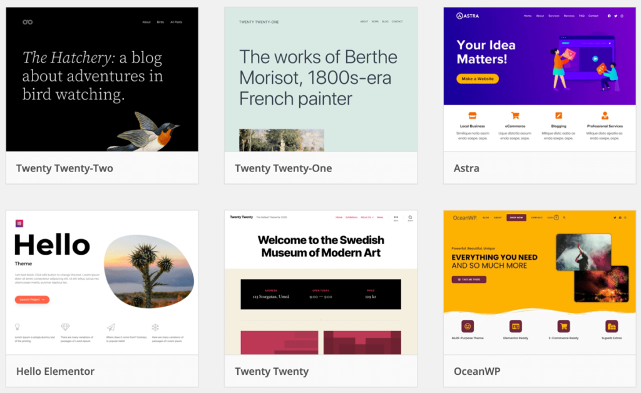This screenshot has height=393, width=641.
Task: Click the lightbulb icon in Hello Elementor
Action: coord(18,327)
